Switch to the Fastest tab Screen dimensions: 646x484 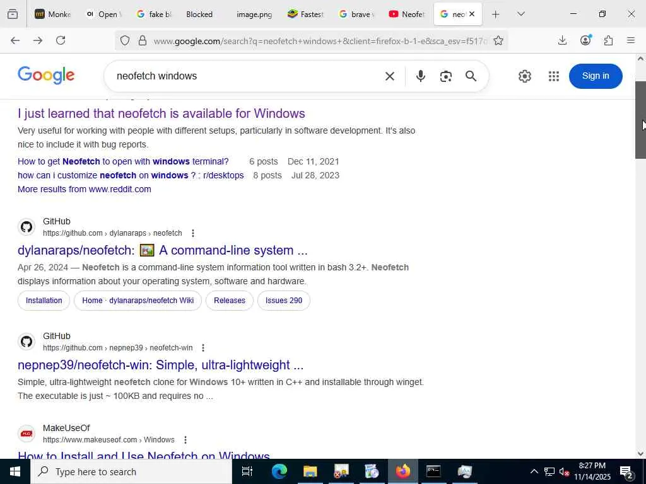pos(305,14)
